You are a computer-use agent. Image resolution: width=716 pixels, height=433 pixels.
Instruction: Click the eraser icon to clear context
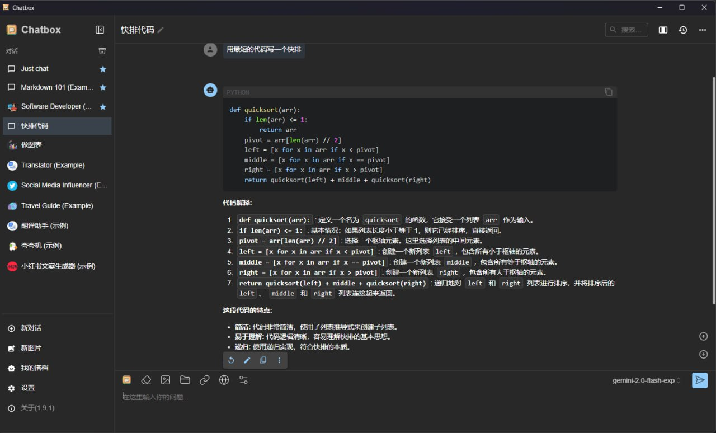click(x=146, y=380)
